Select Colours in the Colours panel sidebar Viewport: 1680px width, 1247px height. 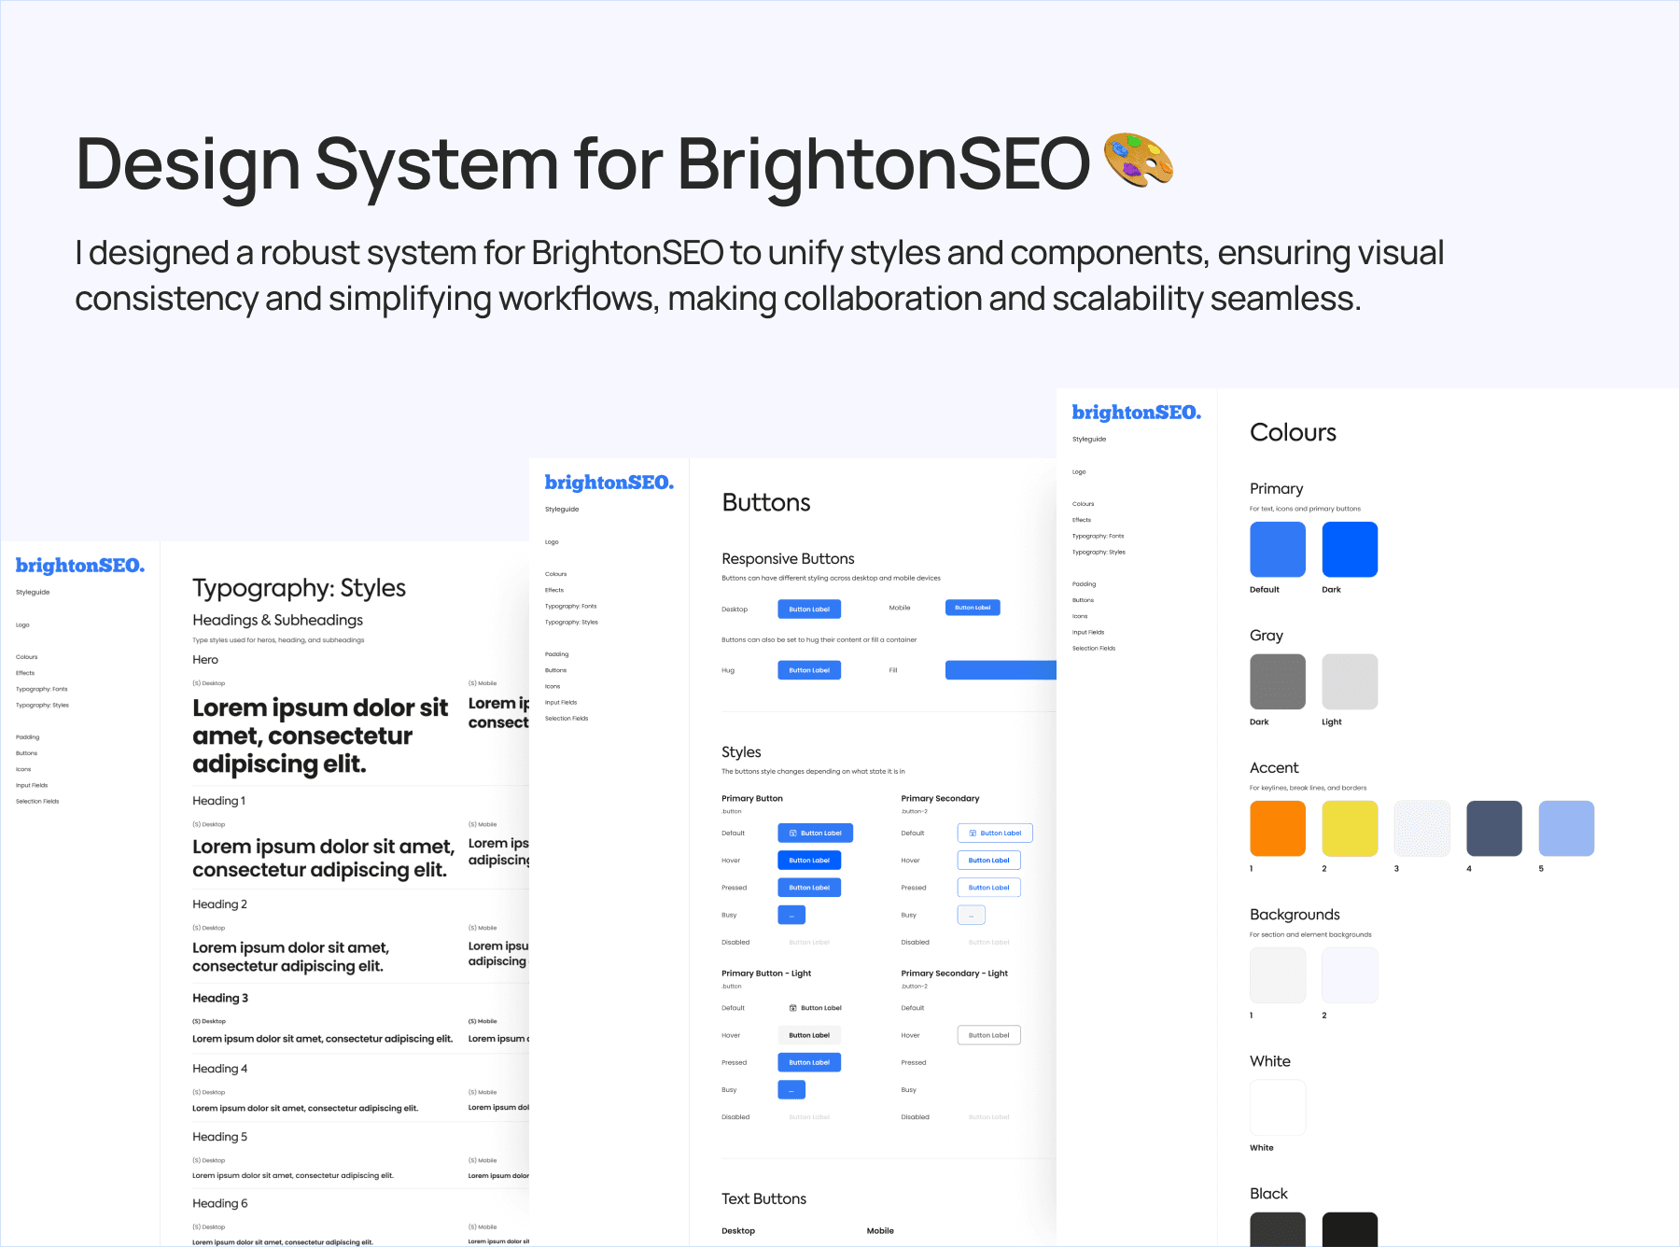click(x=1084, y=504)
